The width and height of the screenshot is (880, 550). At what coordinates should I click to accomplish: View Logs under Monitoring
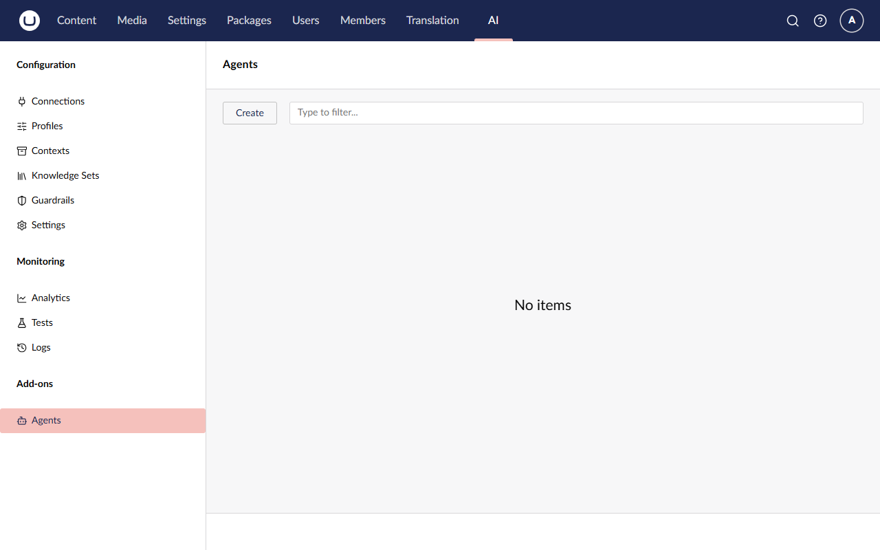(x=103, y=347)
